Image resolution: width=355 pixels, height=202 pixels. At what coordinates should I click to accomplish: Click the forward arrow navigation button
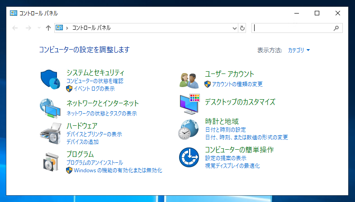(28, 28)
